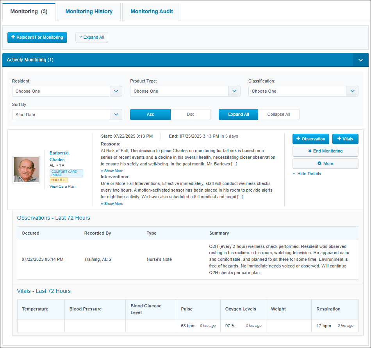Click top Expand All dropdown button
This screenshot has height=348, width=371.
pos(91,38)
